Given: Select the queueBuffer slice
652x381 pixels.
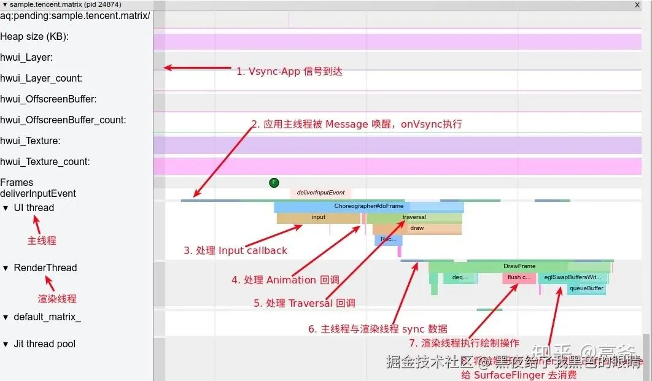Looking at the screenshot, I should point(586,289).
